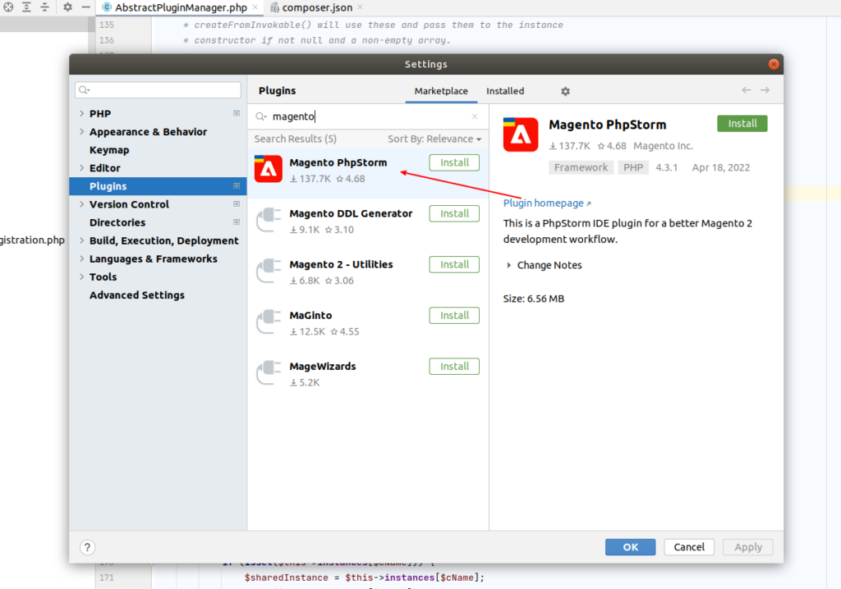Expand the Tools settings node

pyautogui.click(x=81, y=276)
